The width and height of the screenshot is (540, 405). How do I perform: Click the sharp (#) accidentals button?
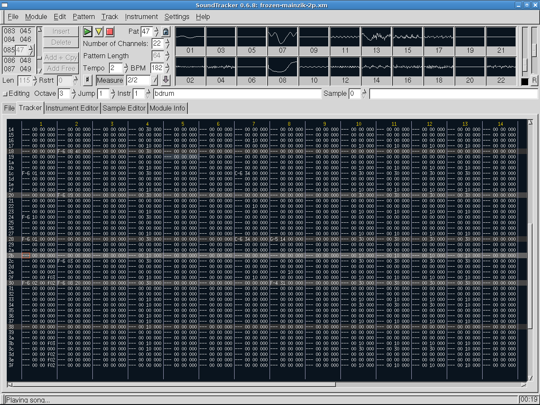(87, 80)
